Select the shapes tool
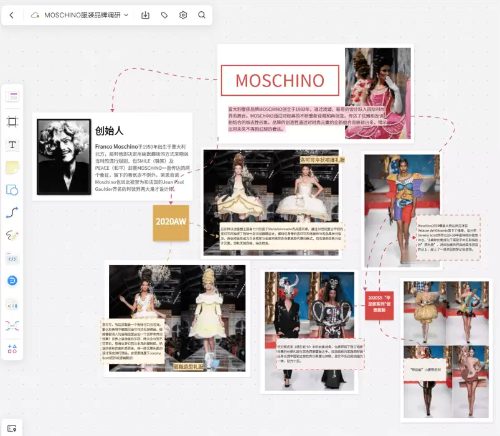Screen dimensions: 500x436 click(12, 190)
